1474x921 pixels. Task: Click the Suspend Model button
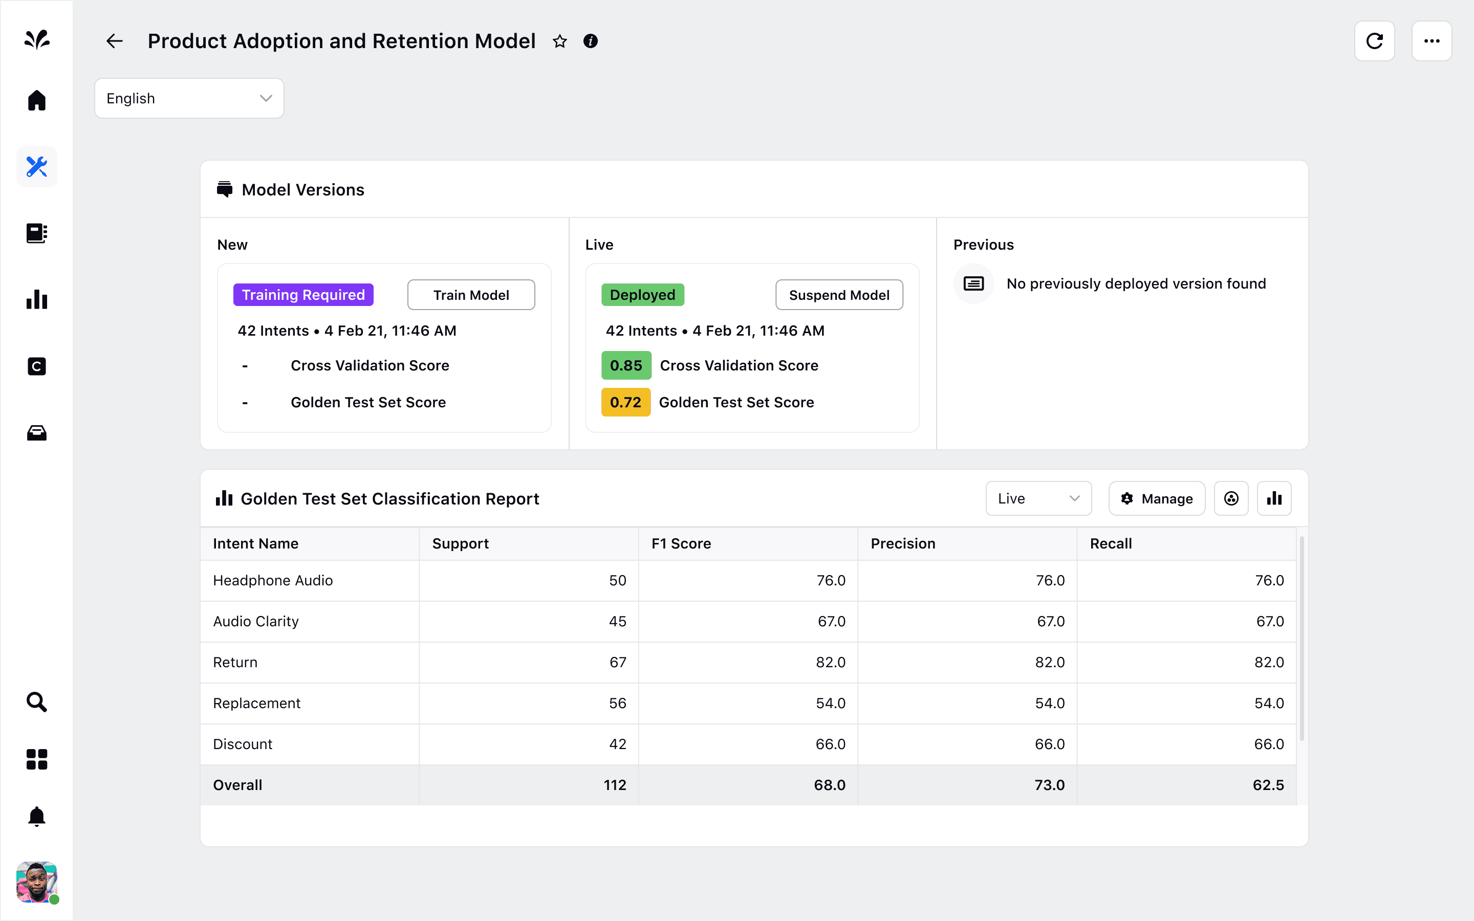pos(839,295)
